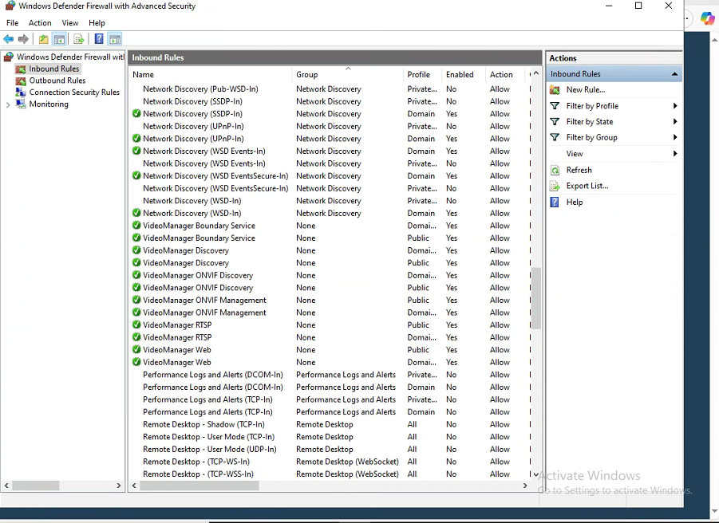Click green check icon of Public VideoManager RTSP rule
Image resolution: width=719 pixels, height=523 pixels.
pos(136,324)
